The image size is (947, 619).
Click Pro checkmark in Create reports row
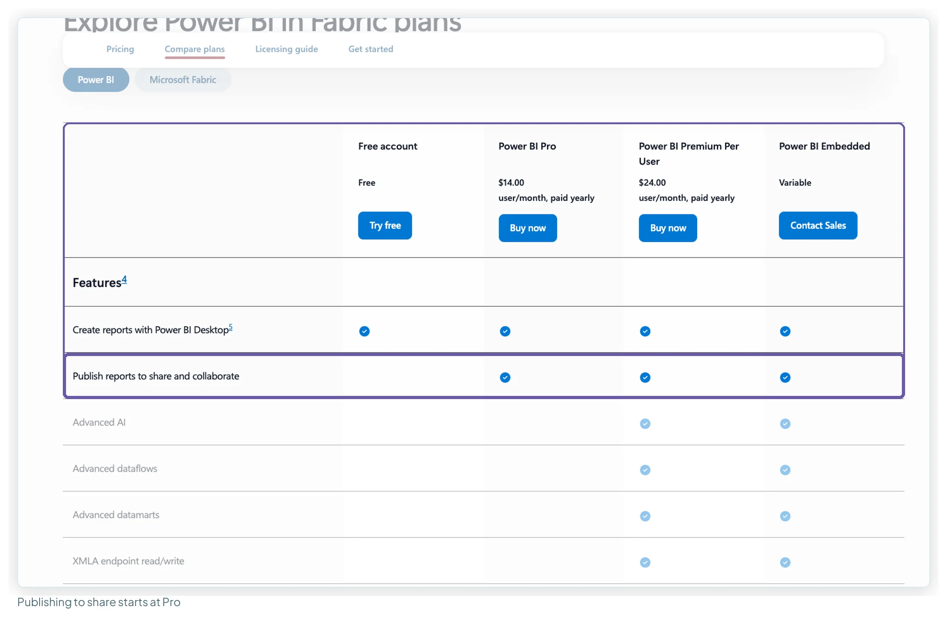pos(505,331)
